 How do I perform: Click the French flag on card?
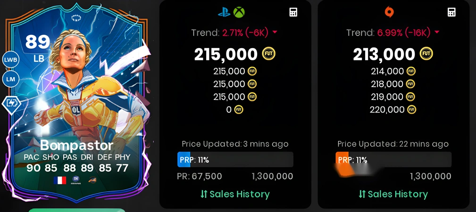coord(60,180)
